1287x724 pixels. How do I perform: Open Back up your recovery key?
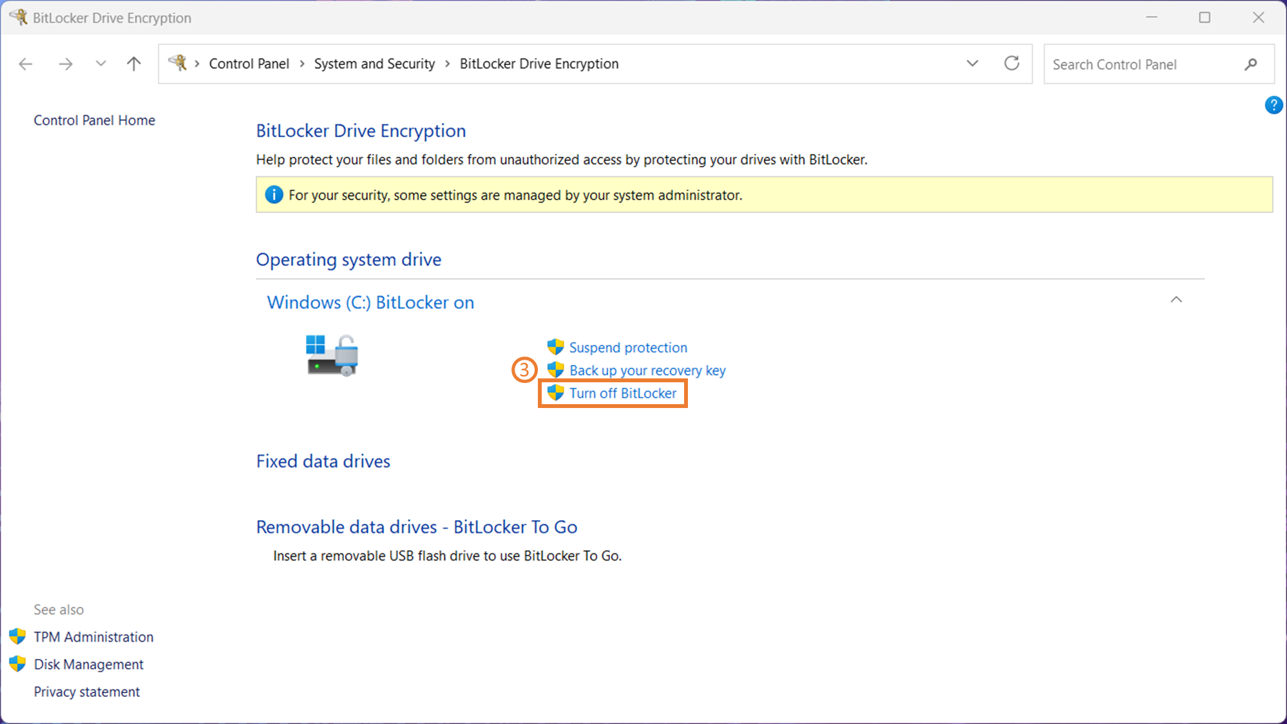click(x=647, y=371)
